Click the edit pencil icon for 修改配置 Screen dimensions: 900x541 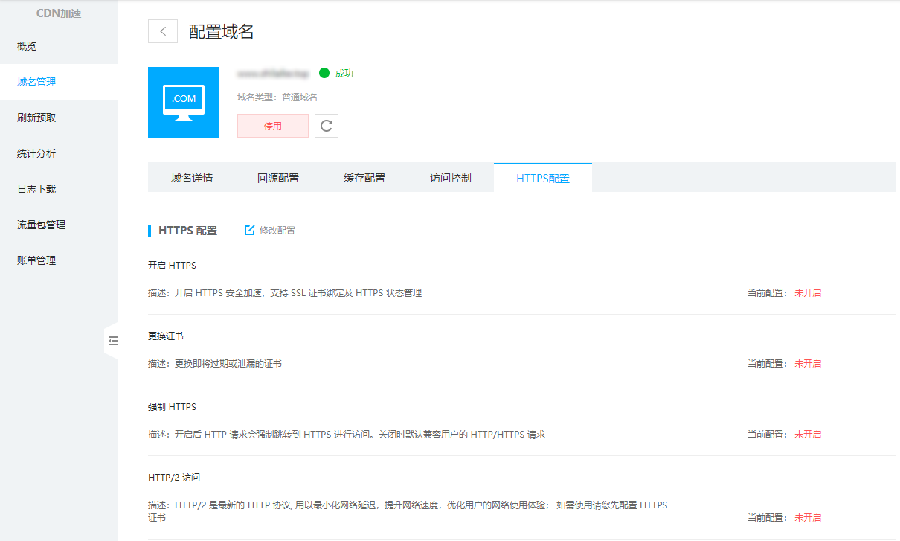[x=250, y=231]
